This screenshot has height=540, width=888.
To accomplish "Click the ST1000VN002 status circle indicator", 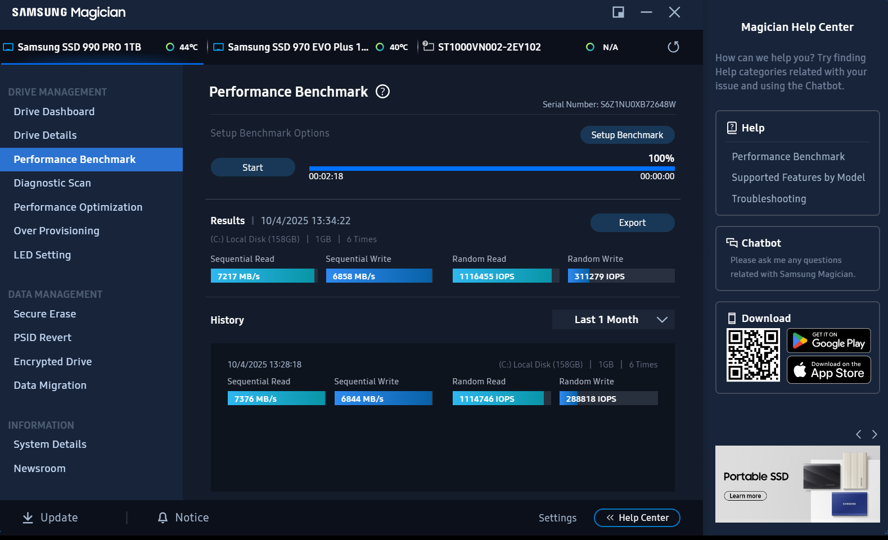I will click(590, 47).
